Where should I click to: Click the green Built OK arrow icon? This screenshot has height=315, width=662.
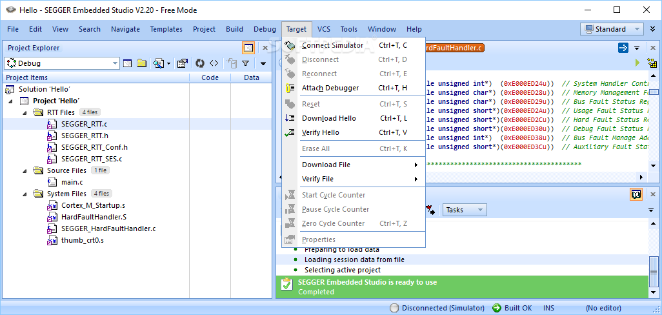click(497, 308)
